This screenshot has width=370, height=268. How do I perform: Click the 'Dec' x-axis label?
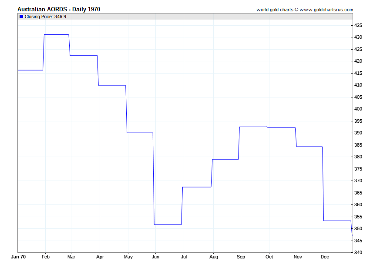point(325,257)
